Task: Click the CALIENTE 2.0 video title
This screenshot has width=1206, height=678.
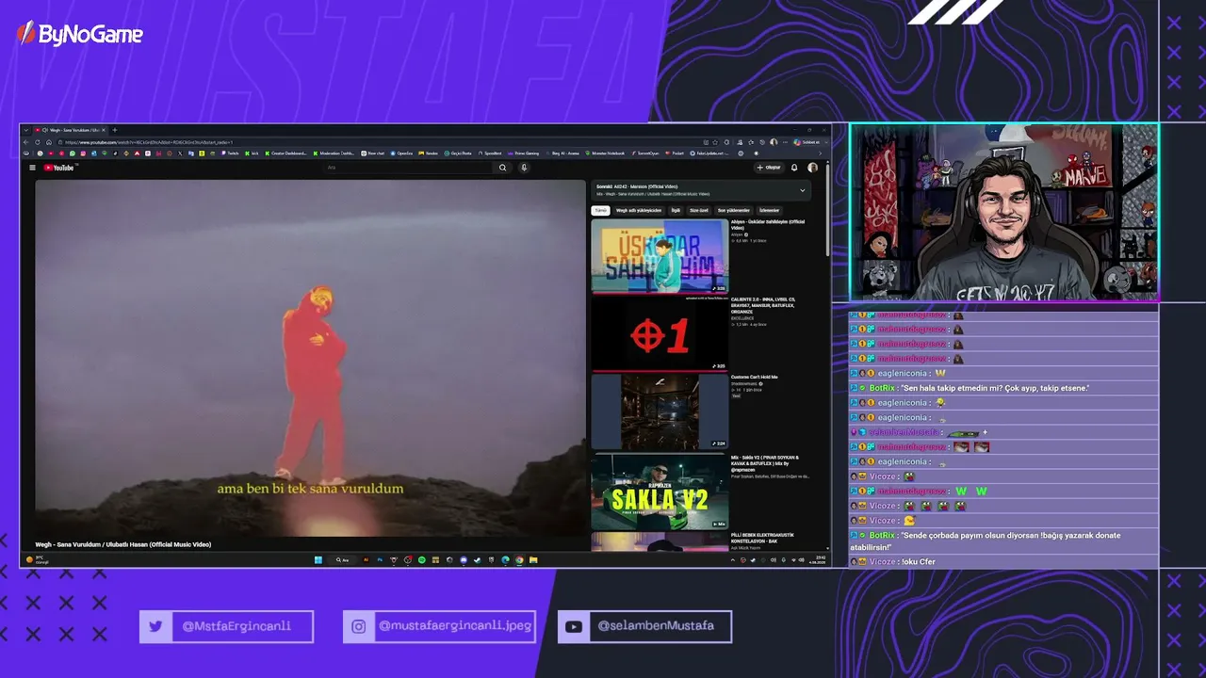Action: tap(763, 305)
